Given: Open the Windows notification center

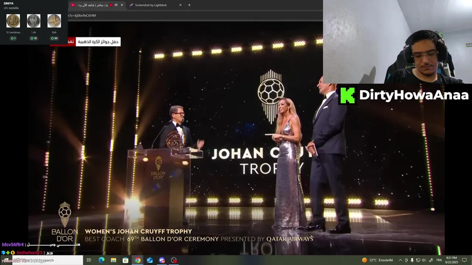Looking at the screenshot, I should 465,260.
